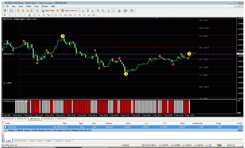
Task: Expand the Periods dropdown arrow
Action: (128, 11)
